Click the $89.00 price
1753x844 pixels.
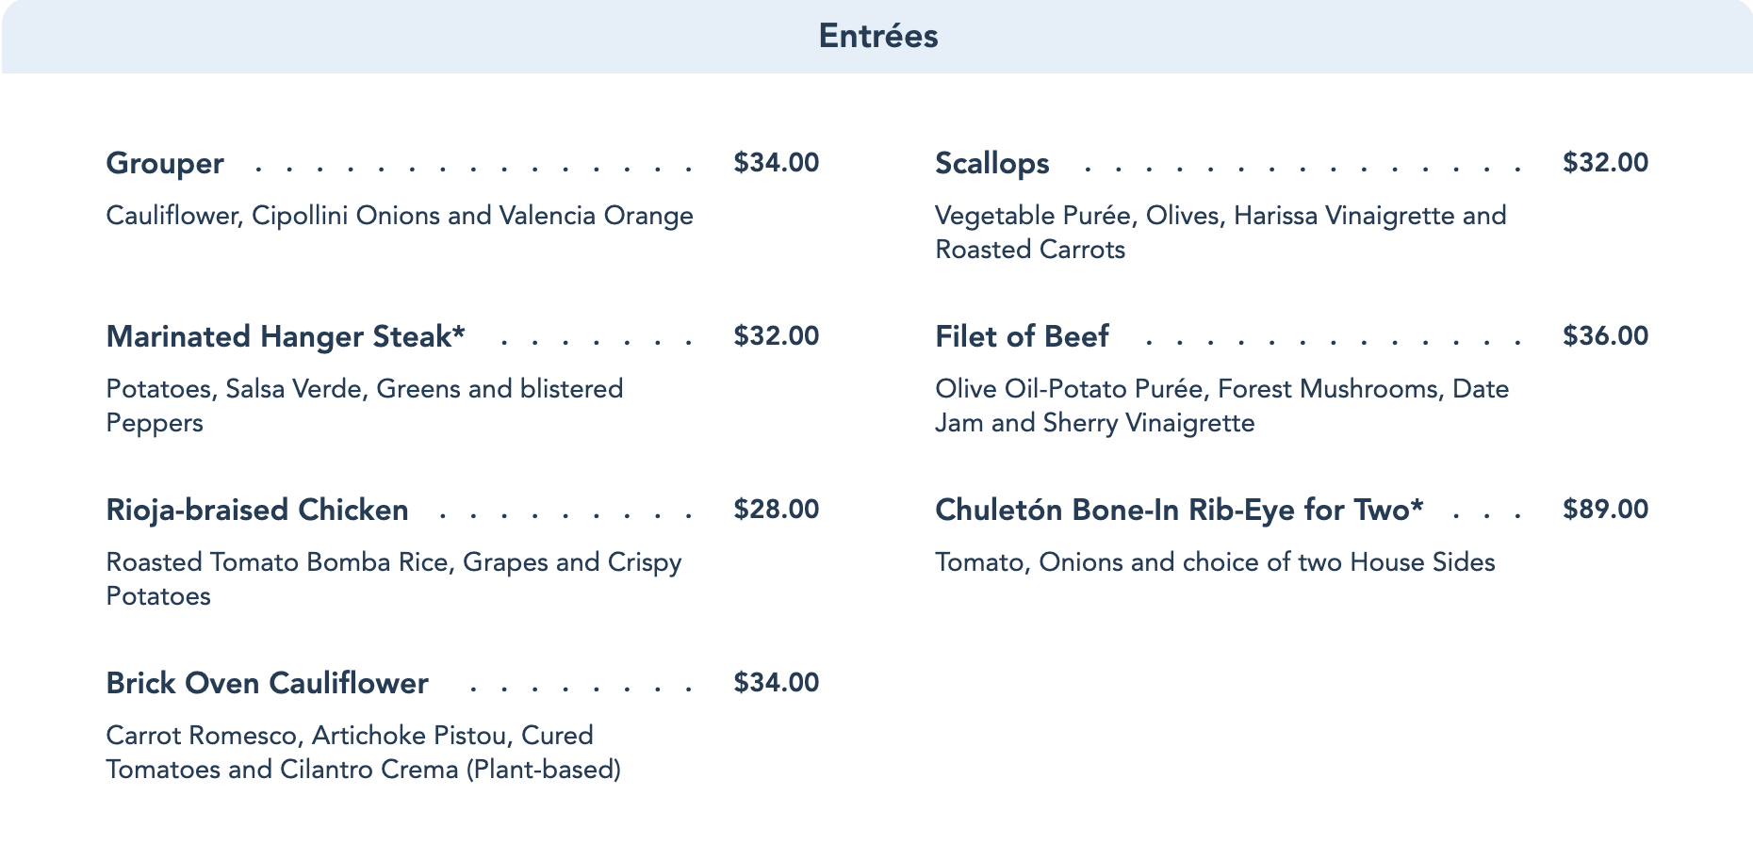click(1605, 510)
